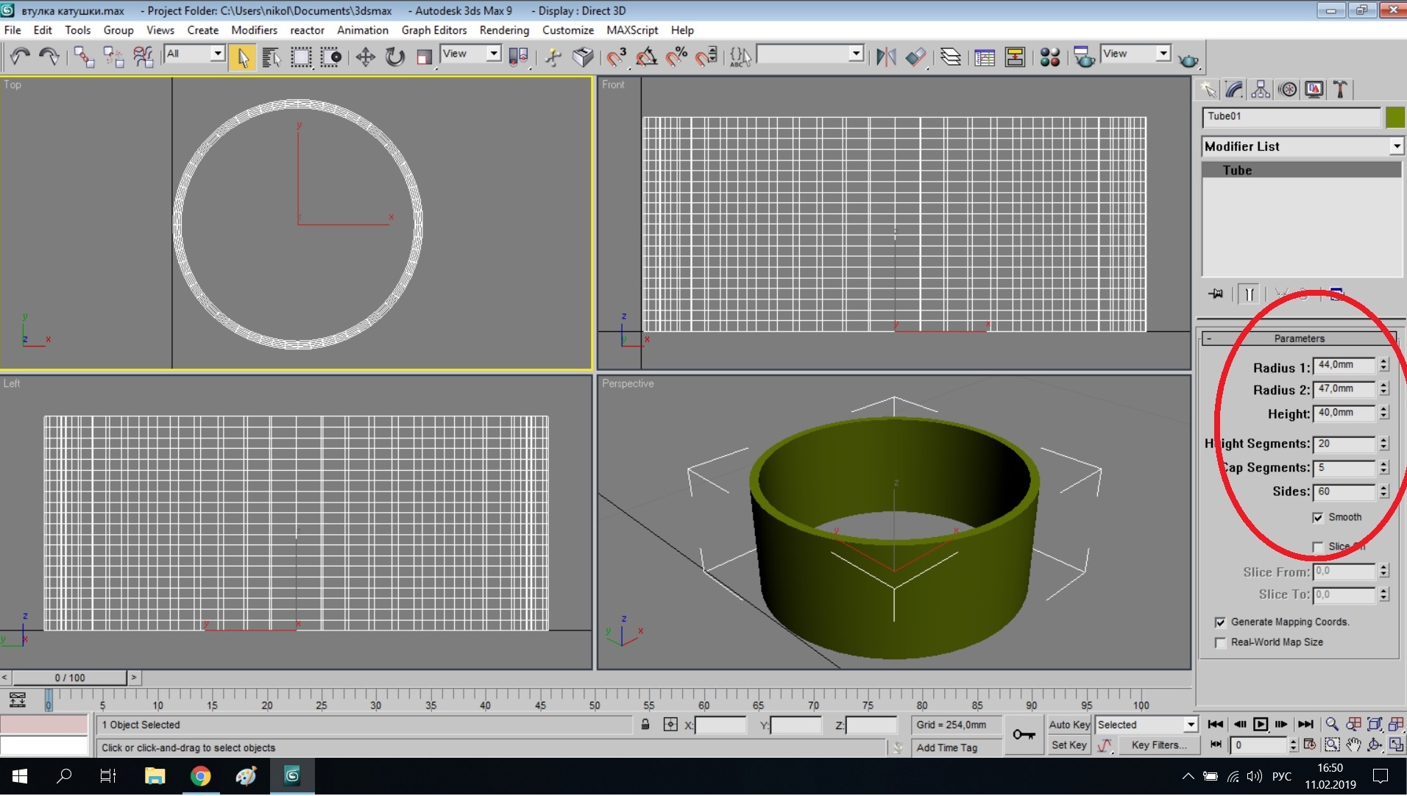Enable Real-World Map Size checkbox
This screenshot has width=1407, height=796.
[1221, 643]
